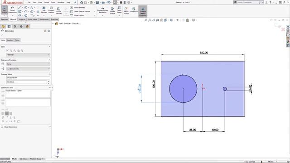Open the Insert menu
The width and height of the screenshot is (290, 163).
(x=47, y=2)
